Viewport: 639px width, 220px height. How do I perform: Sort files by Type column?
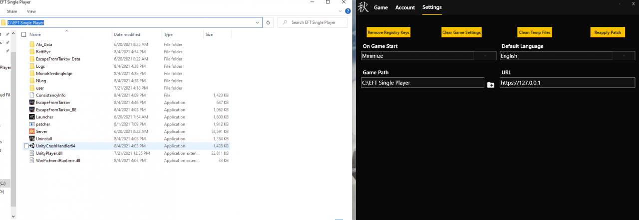pyautogui.click(x=168, y=34)
